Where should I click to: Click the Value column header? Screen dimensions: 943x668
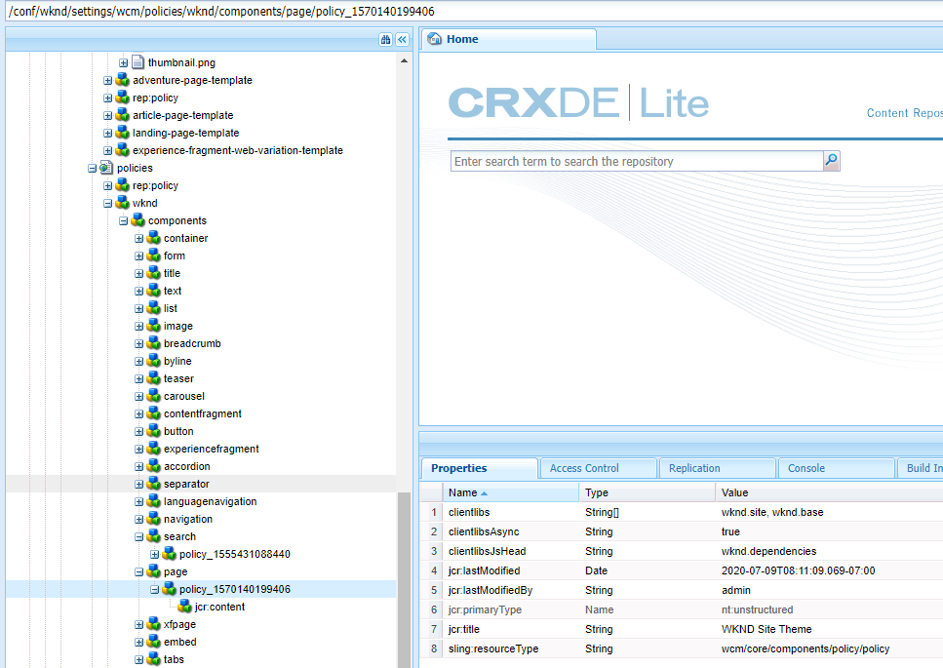click(829, 492)
